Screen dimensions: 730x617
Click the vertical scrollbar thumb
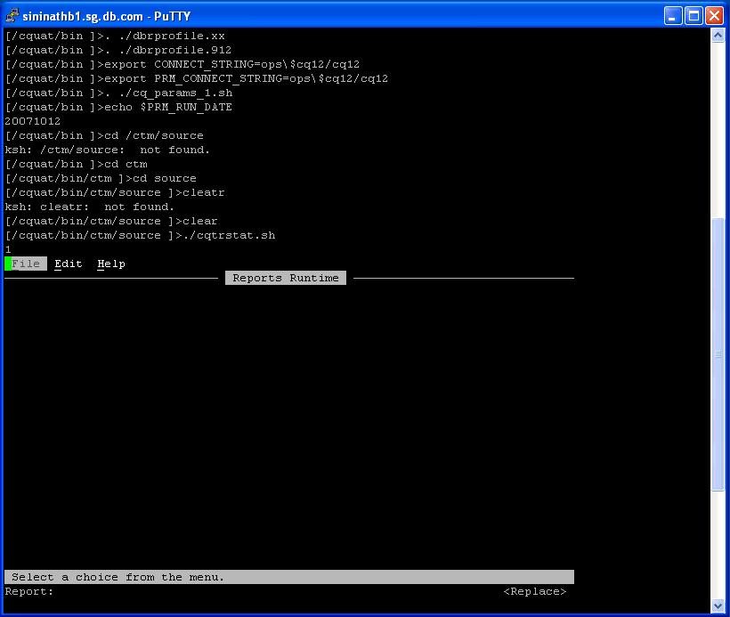718,353
